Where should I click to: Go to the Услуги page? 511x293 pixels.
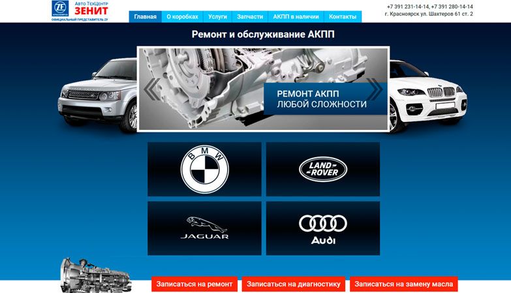(218, 16)
